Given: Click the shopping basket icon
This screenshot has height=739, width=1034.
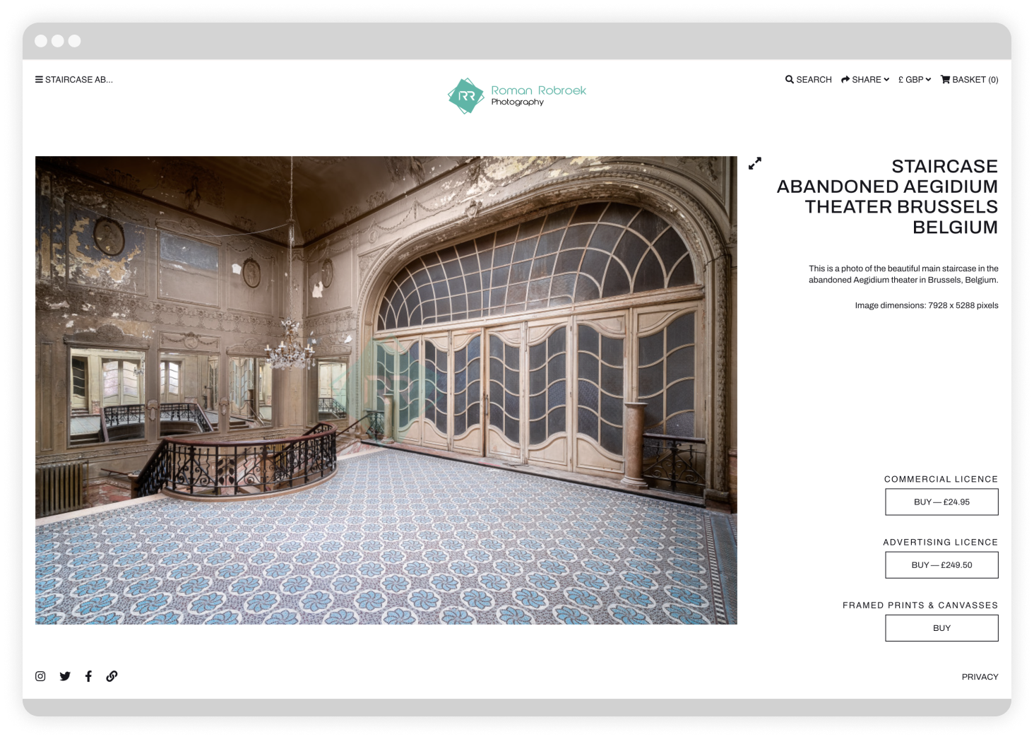Looking at the screenshot, I should point(944,79).
